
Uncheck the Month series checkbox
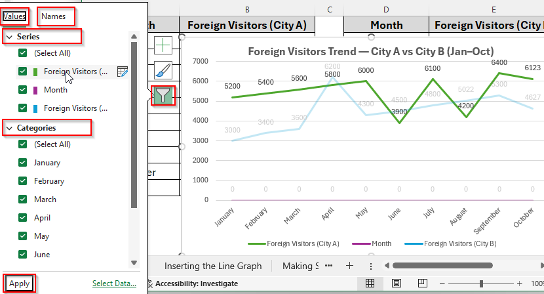(x=22, y=90)
